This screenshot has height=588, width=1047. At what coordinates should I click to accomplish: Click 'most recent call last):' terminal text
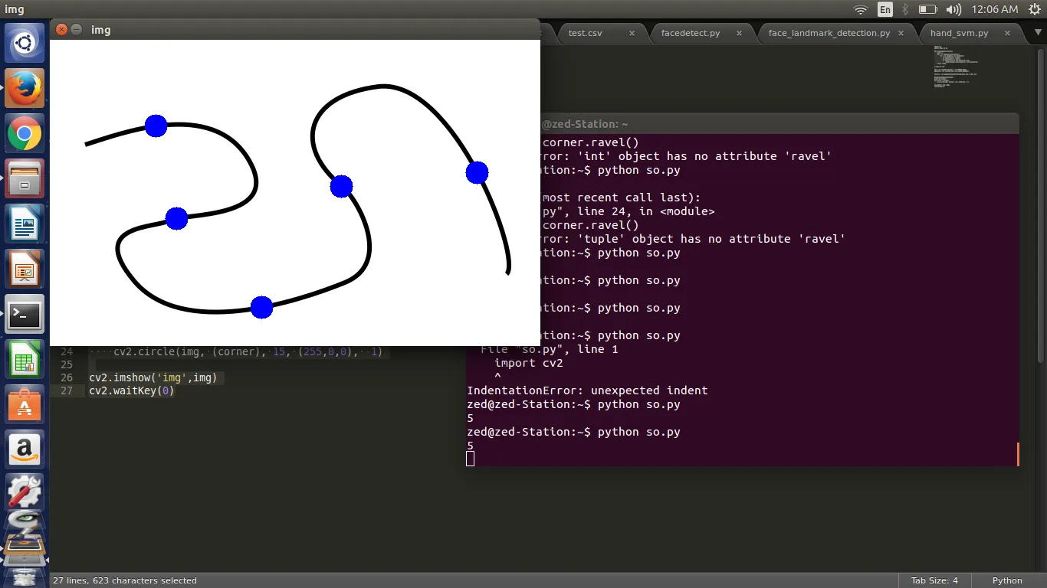pos(621,198)
